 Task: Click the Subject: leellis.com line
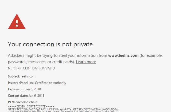(x=22, y=76)
